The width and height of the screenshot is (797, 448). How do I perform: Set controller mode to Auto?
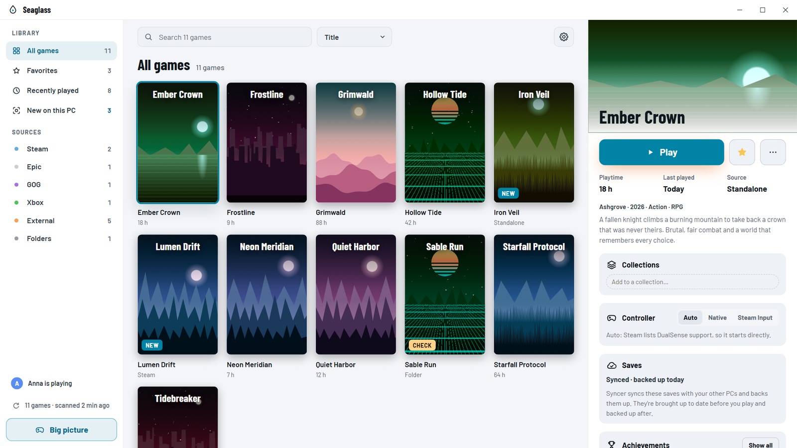(x=690, y=318)
